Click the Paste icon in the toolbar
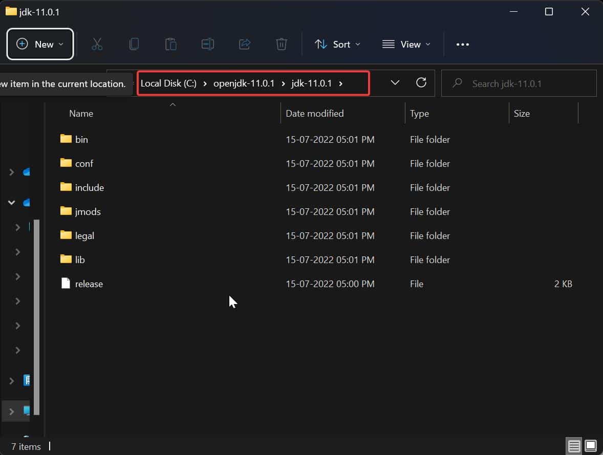This screenshot has height=455, width=603. (x=171, y=44)
